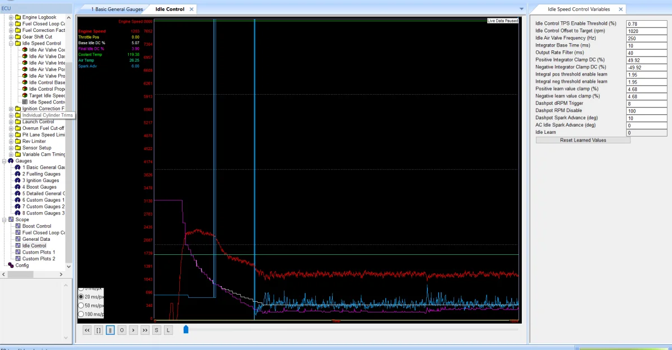The height and width of the screenshot is (350, 672).
Task: Click the scope timeline slider handle
Action: (x=186, y=329)
